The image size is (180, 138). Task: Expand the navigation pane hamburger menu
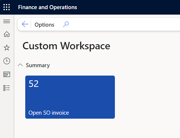pyautogui.click(x=7, y=22)
